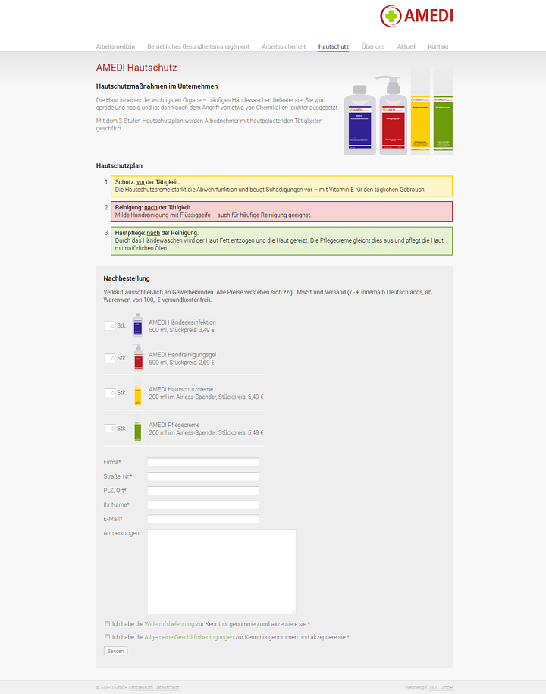The height and width of the screenshot is (694, 546).
Task: Click into the PLZ, Ort input field
Action: (x=202, y=491)
